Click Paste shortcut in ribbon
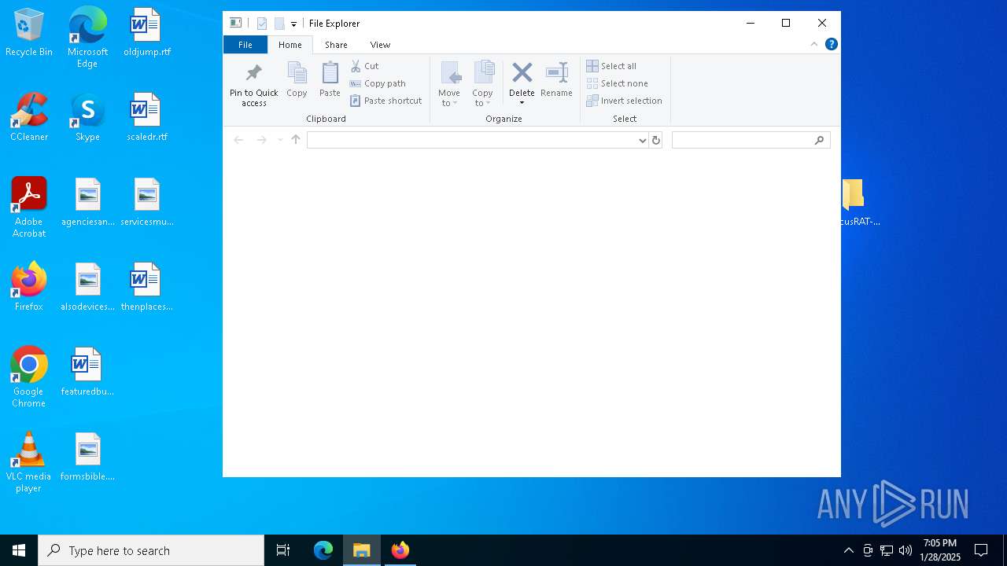 [x=385, y=101]
